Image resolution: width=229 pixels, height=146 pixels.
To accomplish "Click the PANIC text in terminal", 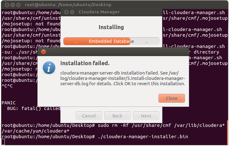I will [x=8, y=102].
